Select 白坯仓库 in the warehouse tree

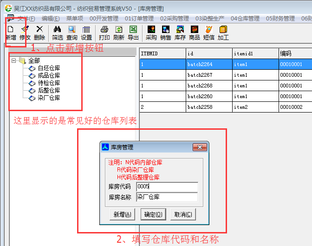[49, 68]
